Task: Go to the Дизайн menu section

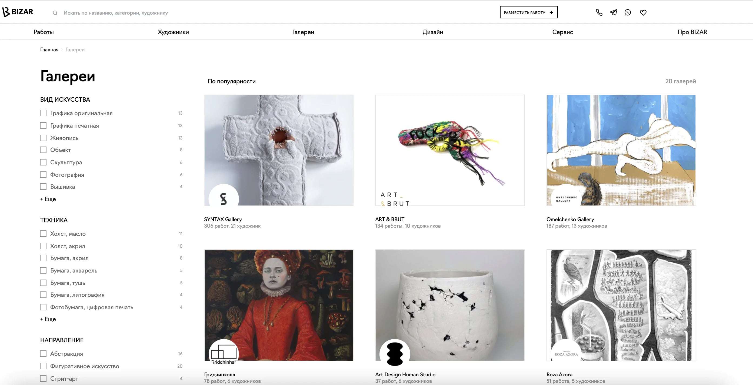Action: pos(433,32)
